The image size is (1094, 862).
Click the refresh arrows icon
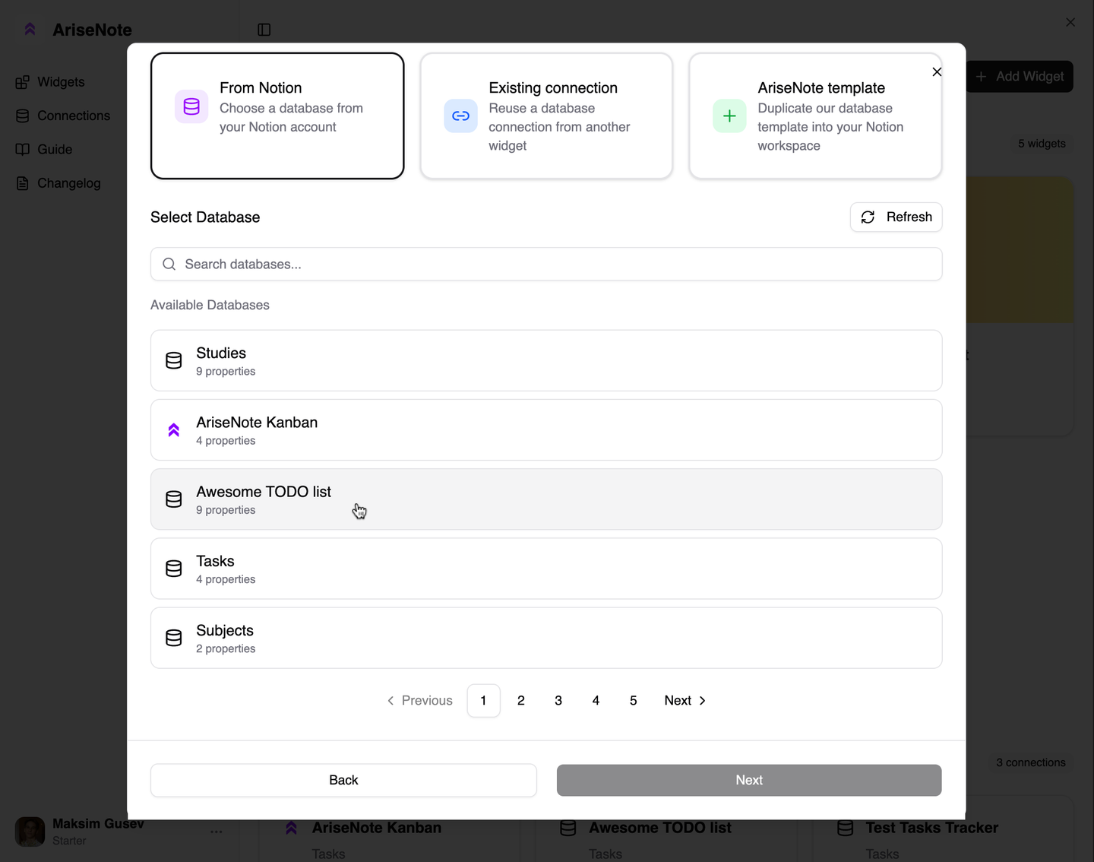pyautogui.click(x=868, y=217)
